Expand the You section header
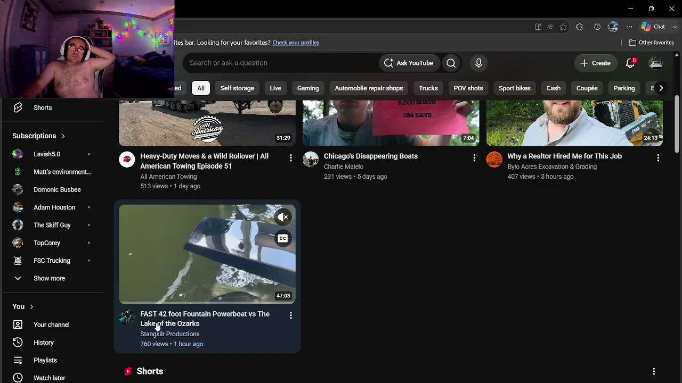 click(x=23, y=307)
